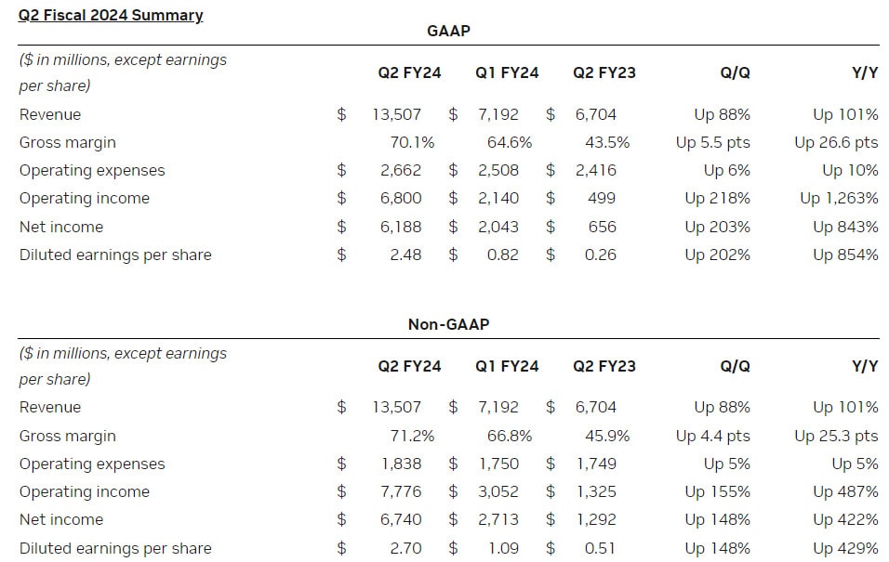Click Non-GAAP operating income value 7,776
889x562 pixels.
pos(400,491)
